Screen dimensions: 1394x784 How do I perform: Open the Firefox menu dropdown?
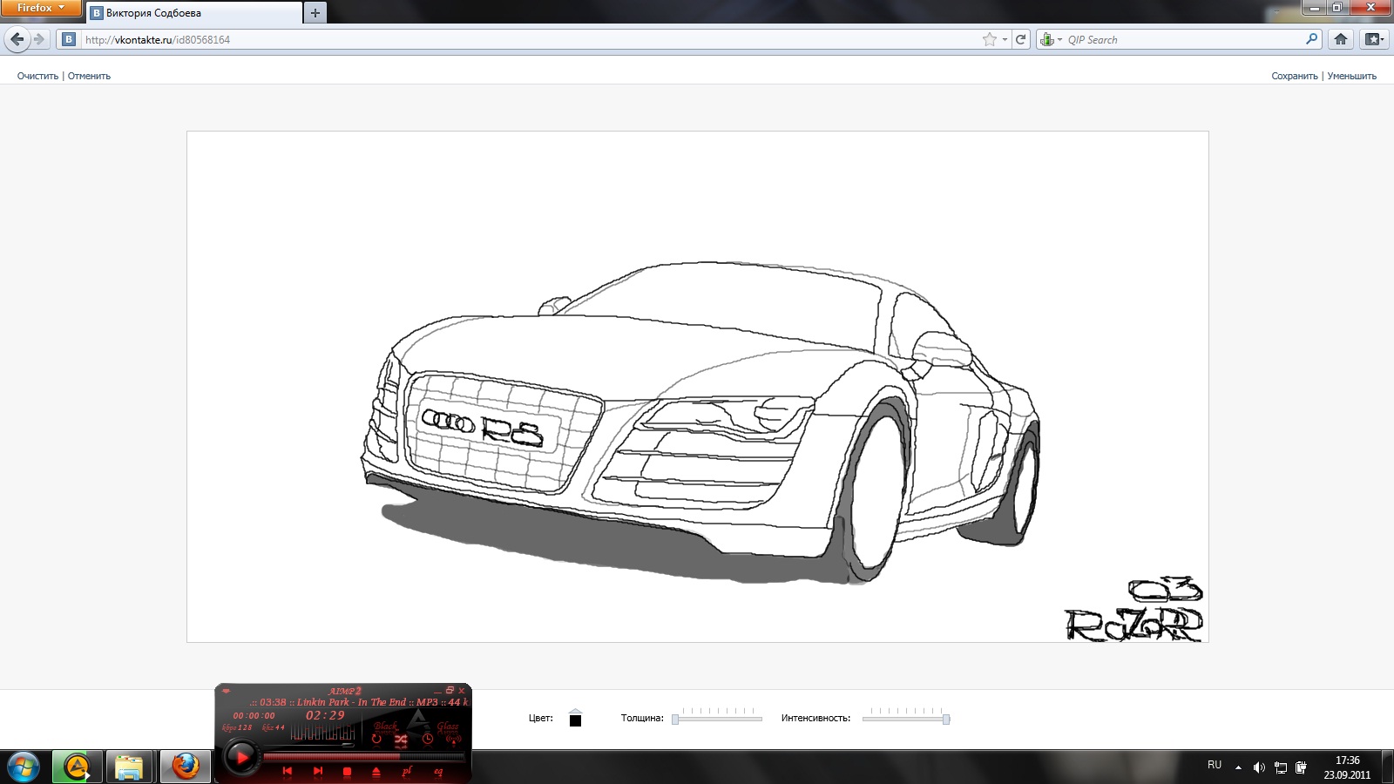40,8
